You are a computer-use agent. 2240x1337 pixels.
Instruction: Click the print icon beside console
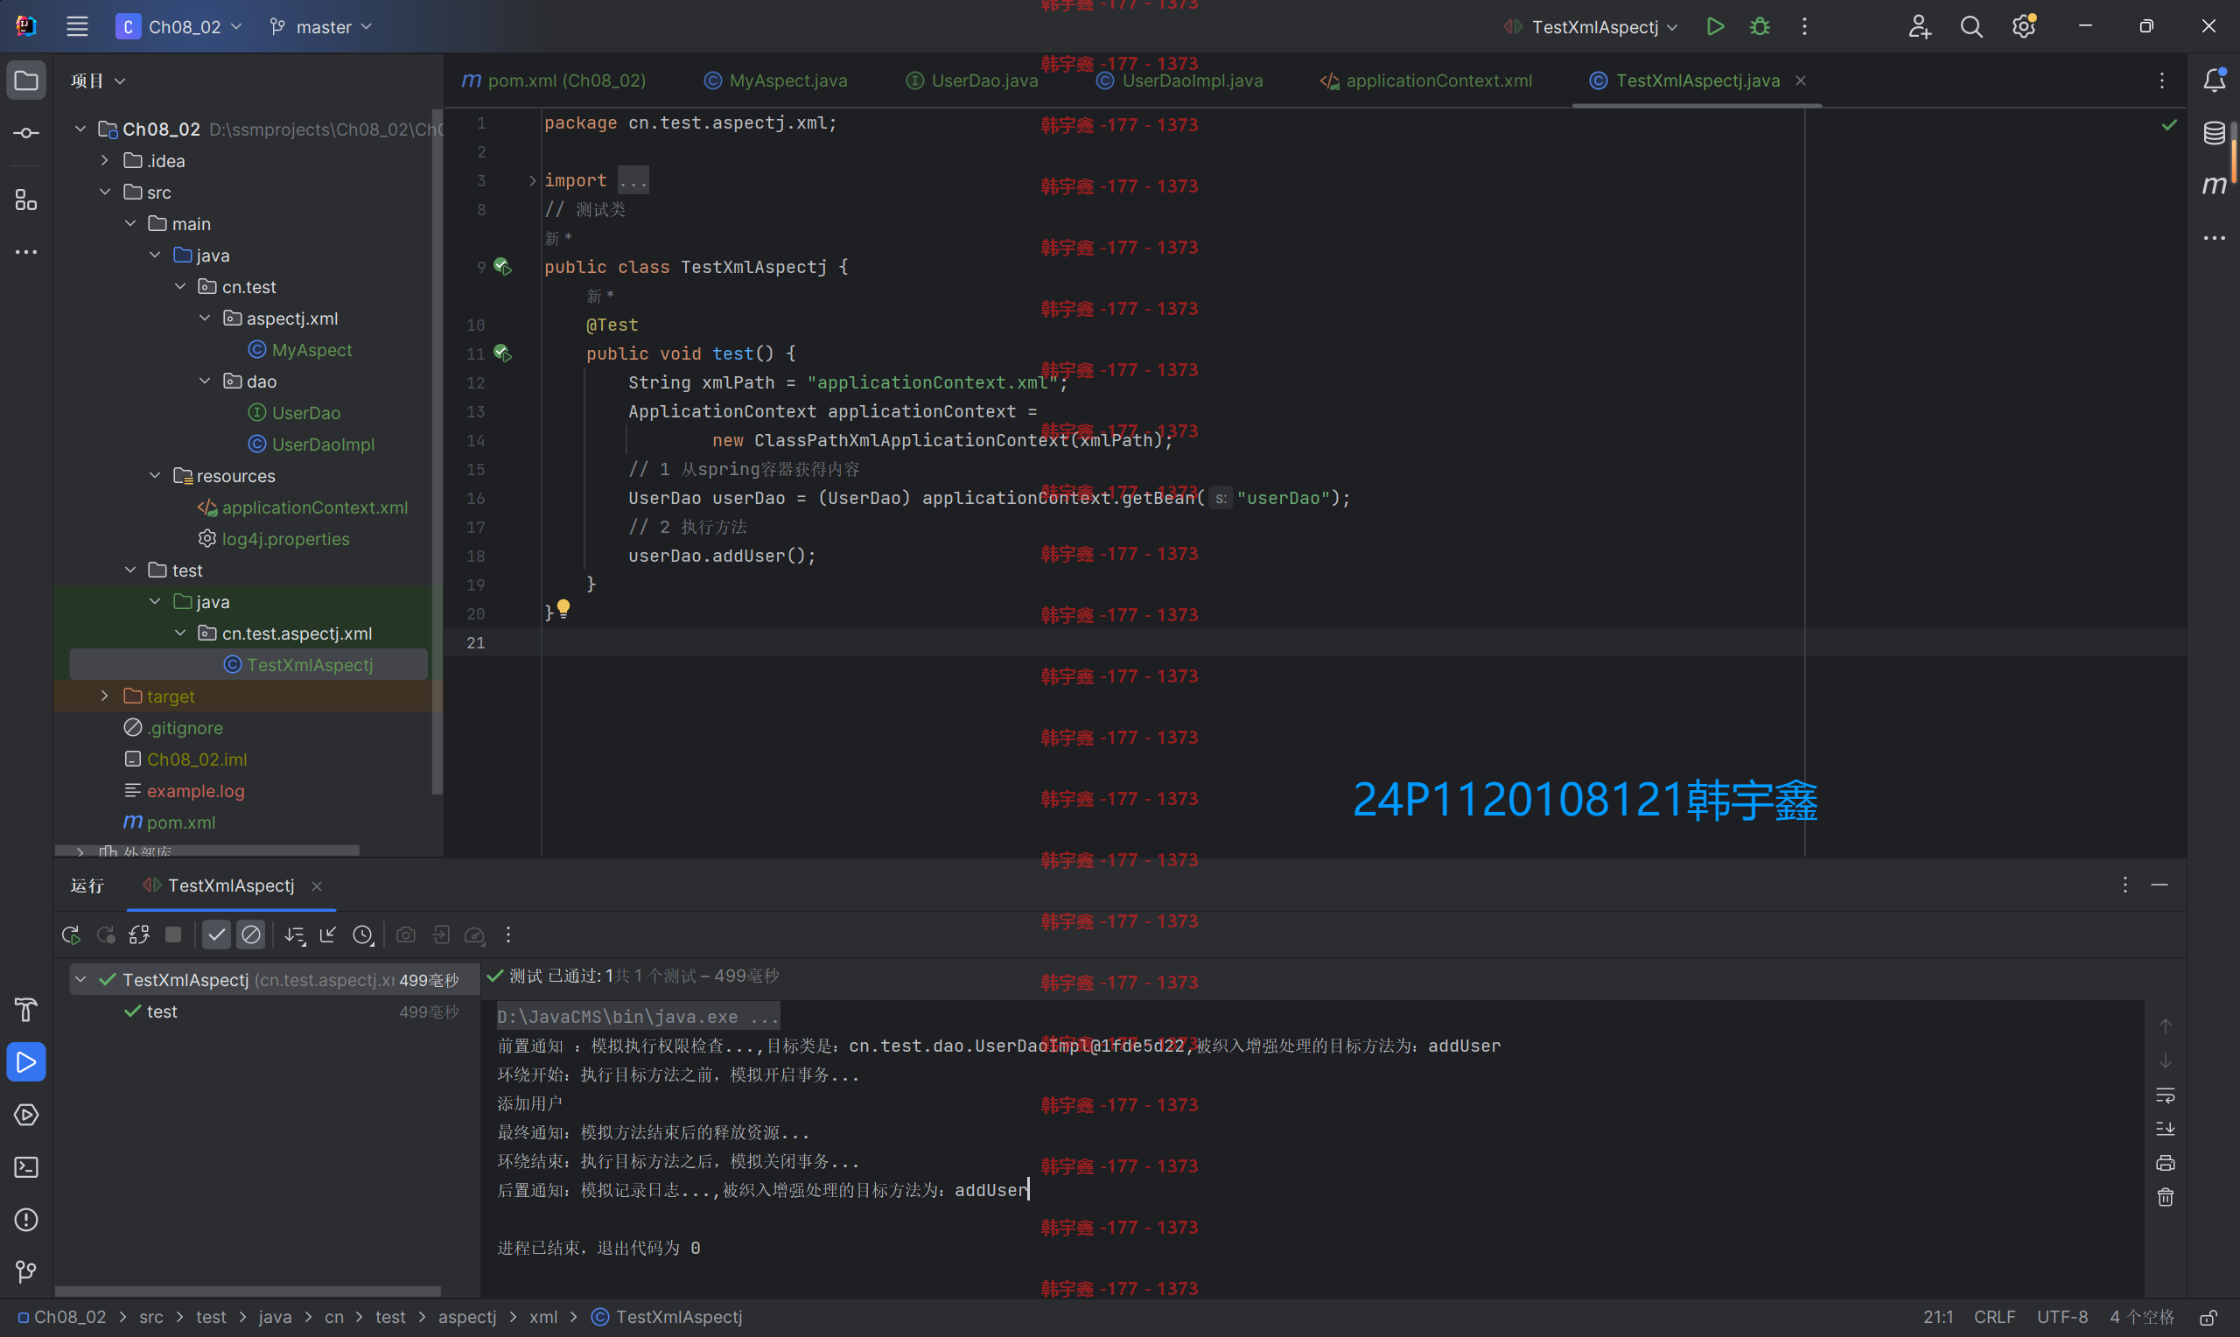[2166, 1162]
